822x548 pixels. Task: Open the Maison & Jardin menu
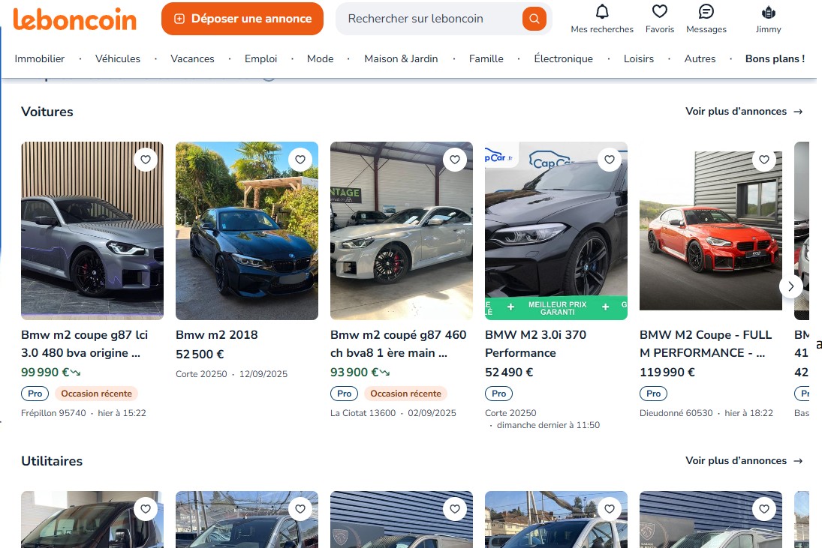pyautogui.click(x=401, y=58)
